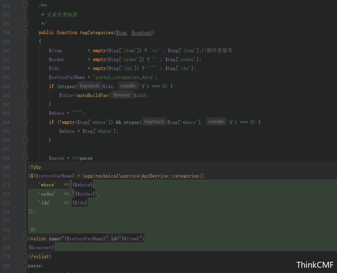Click the 'vo' string literal
The height and width of the screenshot is (273, 337).
point(154,51)
